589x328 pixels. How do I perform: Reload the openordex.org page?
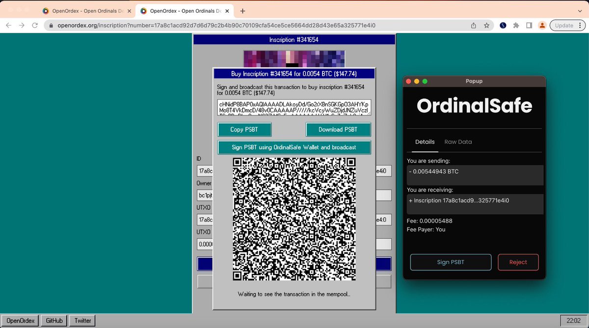pos(34,25)
